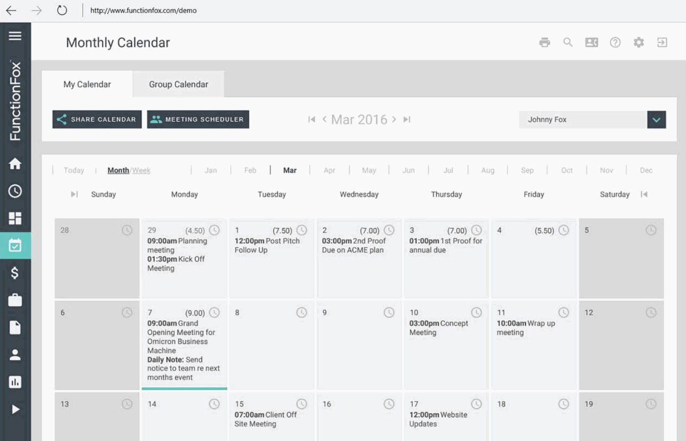
Task: Open 03:00pm 2nd Proof Due event
Action: pos(354,246)
